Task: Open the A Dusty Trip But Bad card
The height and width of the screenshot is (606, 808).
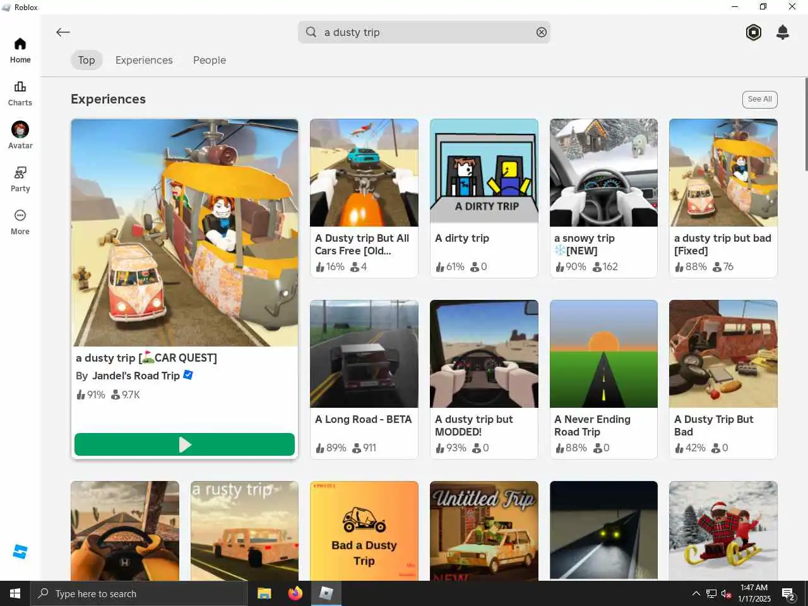Action: coord(723,379)
